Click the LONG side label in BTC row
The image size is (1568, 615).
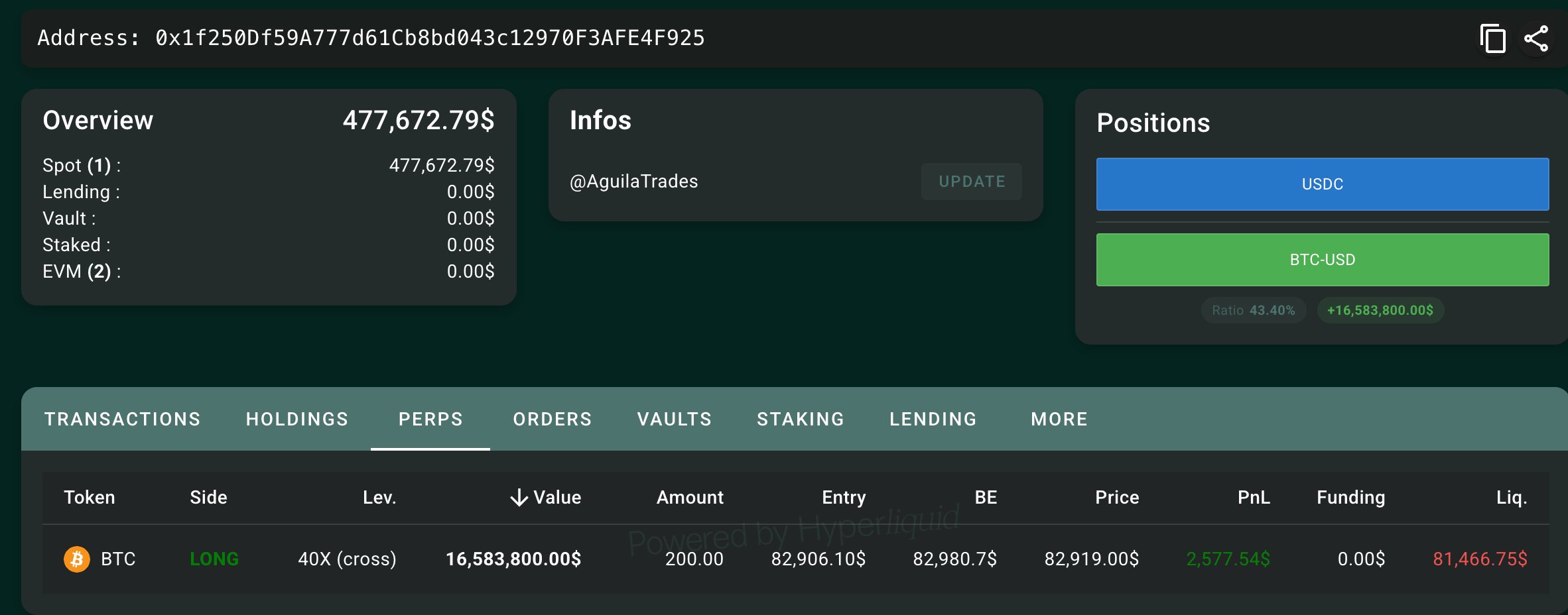(214, 559)
